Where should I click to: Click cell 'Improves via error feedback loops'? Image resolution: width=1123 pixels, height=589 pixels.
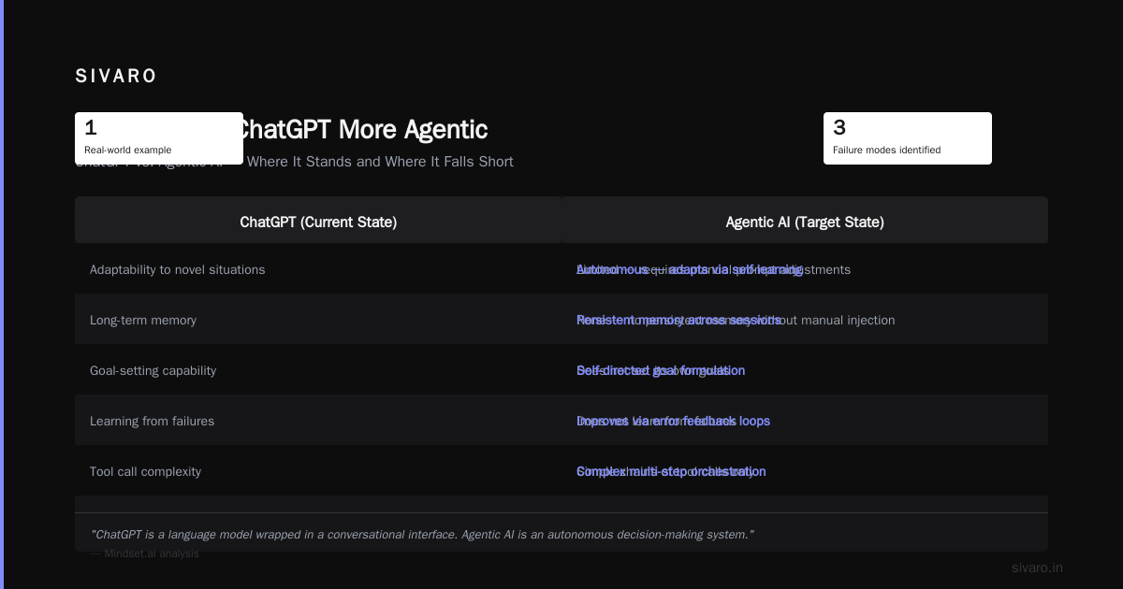673,421
